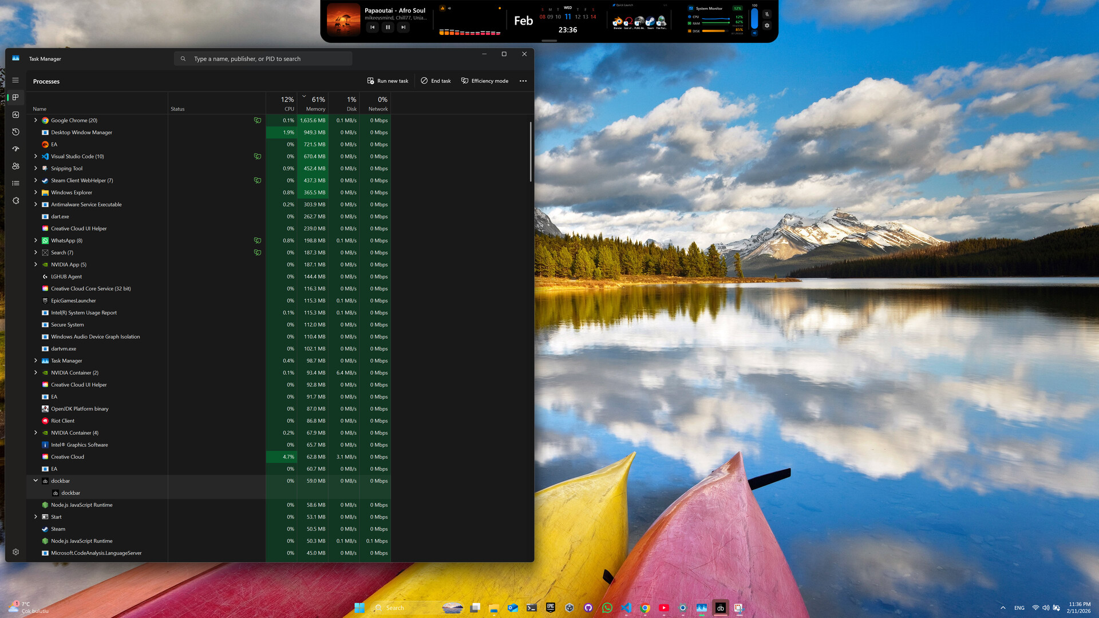Expand the Google Chrome process group
The image size is (1099, 618).
pos(35,120)
